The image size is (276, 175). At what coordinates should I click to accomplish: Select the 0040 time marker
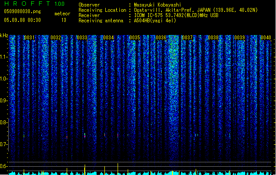(266, 38)
